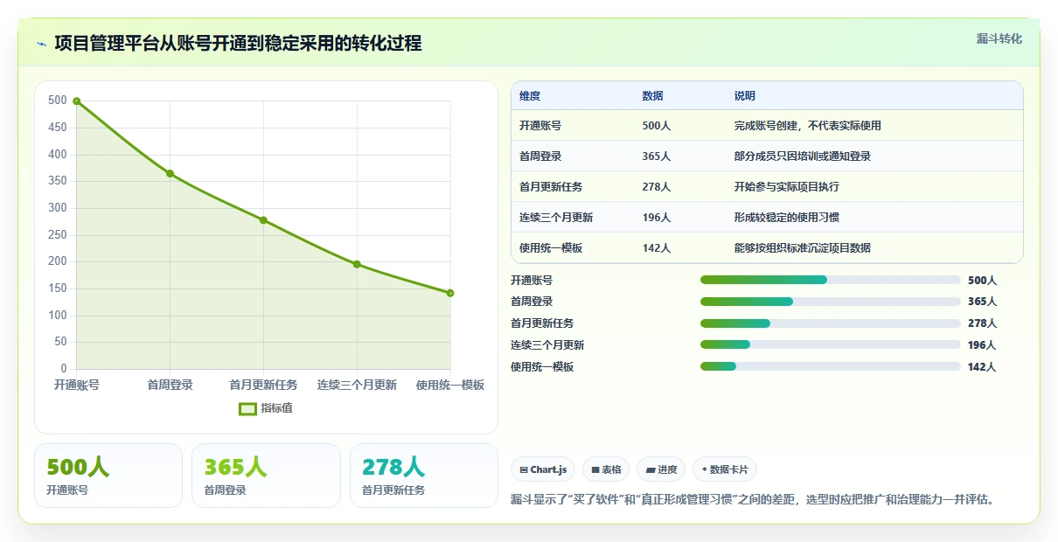
Task: Click 使用统一模板 in the table's 维度 column
Action: 551,248
